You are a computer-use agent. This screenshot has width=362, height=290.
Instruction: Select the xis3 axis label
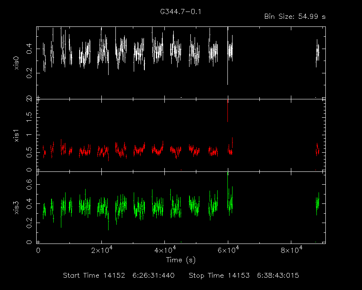16,208
